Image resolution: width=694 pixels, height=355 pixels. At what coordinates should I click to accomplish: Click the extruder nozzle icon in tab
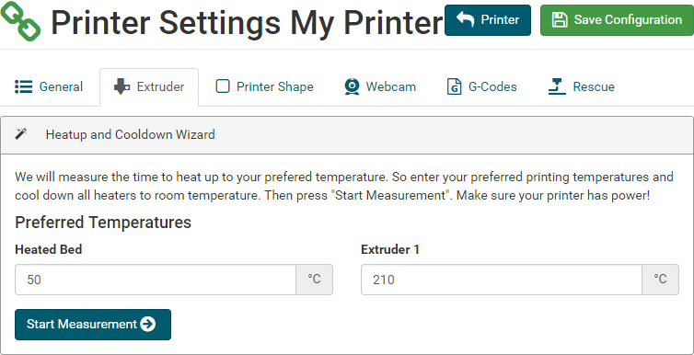click(121, 86)
